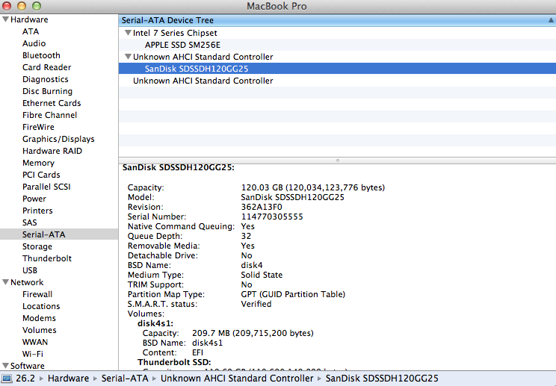Click 26.2 in the path bar
Viewport: 556px width, 386px height.
pyautogui.click(x=25, y=379)
